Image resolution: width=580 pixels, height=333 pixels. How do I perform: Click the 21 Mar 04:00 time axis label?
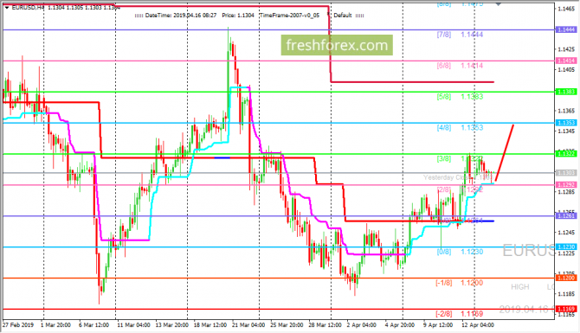248,325
